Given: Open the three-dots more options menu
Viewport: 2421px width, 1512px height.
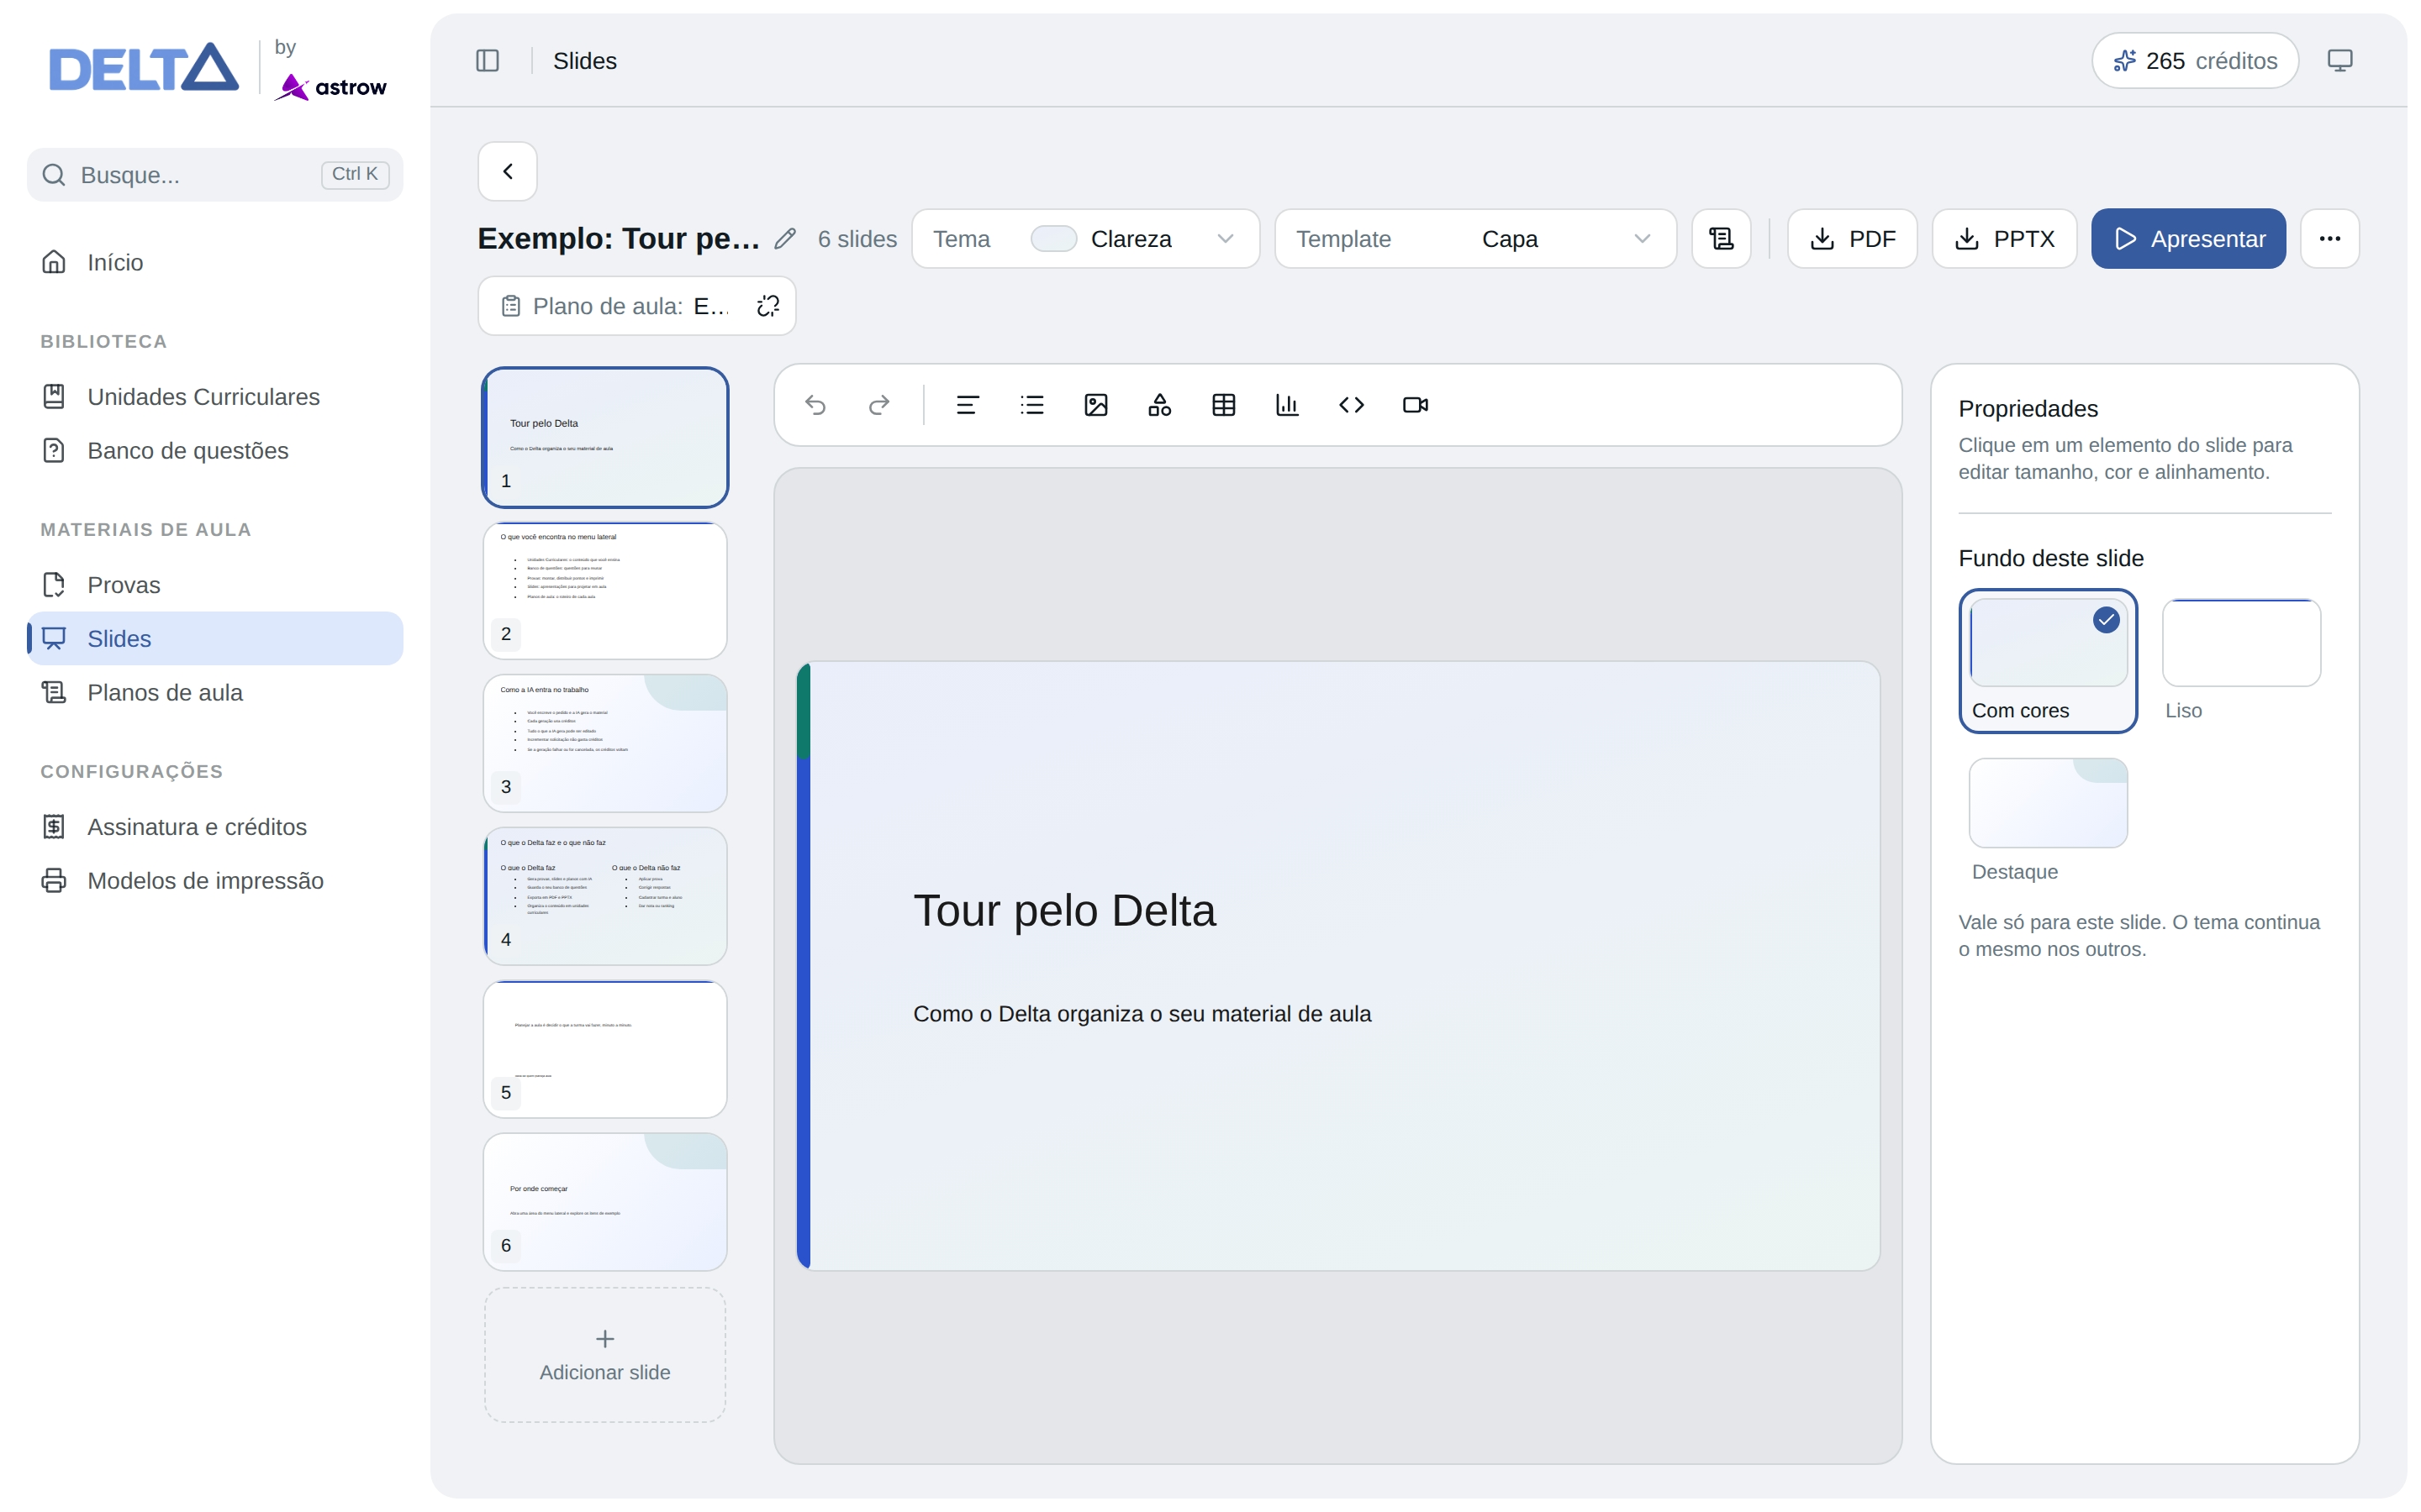Looking at the screenshot, I should [x=2329, y=239].
